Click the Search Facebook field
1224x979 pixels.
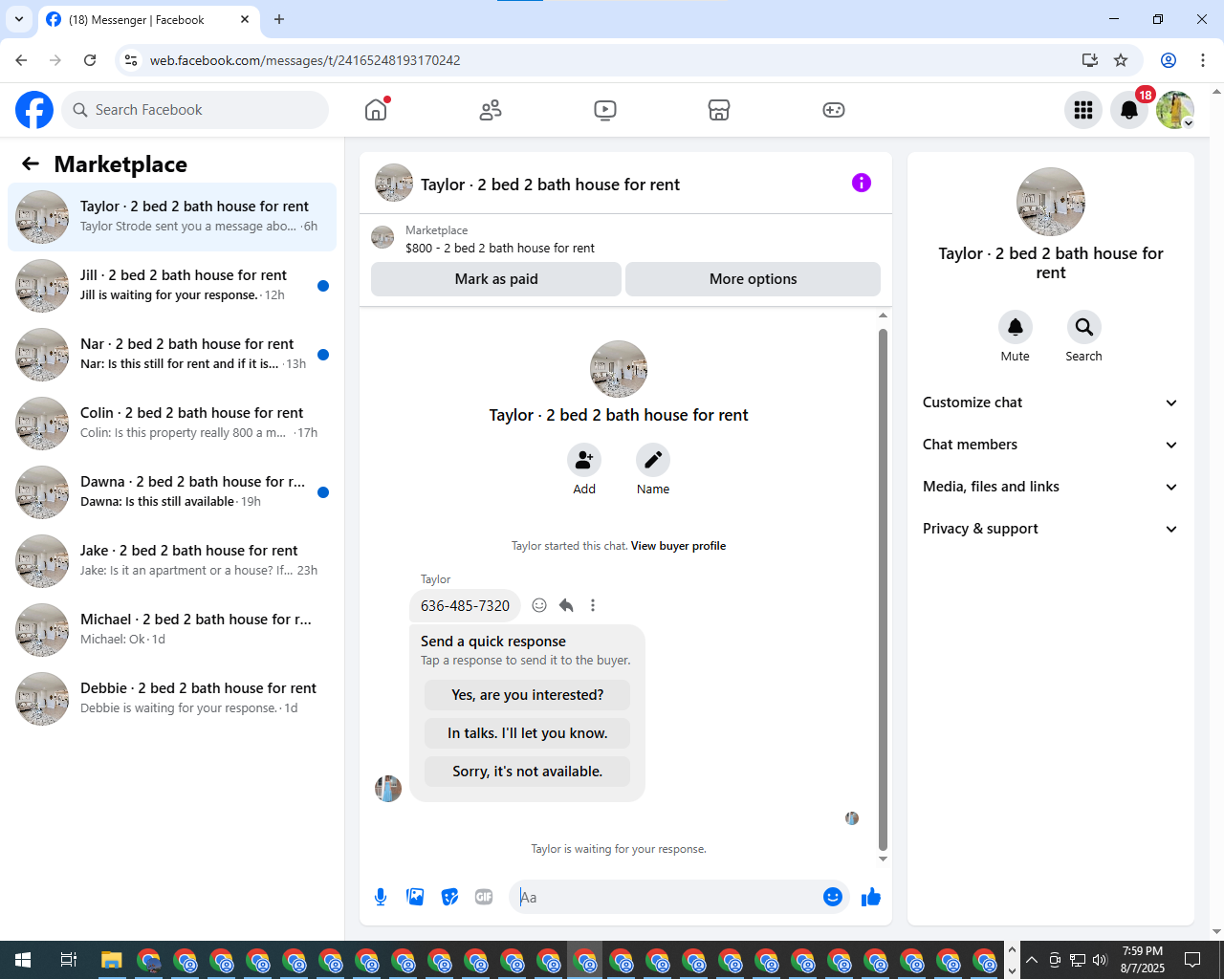point(195,110)
